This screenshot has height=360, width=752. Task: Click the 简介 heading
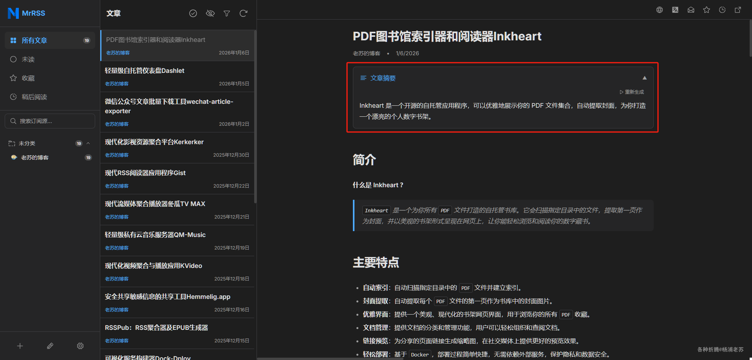pyautogui.click(x=364, y=159)
